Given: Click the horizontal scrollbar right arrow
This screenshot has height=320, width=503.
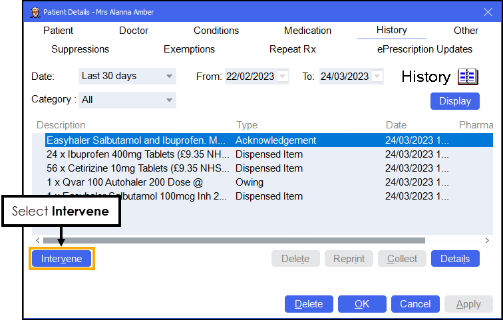Looking at the screenshot, I should (487, 240).
